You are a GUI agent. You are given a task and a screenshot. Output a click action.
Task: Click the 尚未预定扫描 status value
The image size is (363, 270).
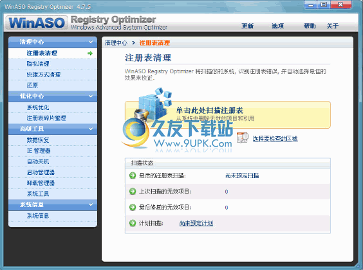point(242,175)
